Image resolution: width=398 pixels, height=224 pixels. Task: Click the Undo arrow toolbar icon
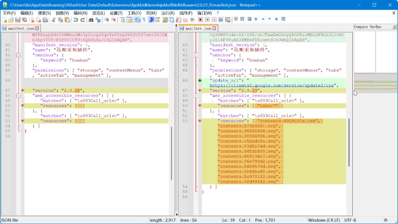[x=76, y=20]
